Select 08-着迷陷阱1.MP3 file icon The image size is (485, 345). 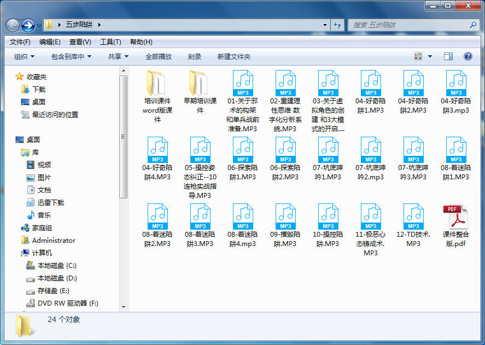[x=456, y=150]
